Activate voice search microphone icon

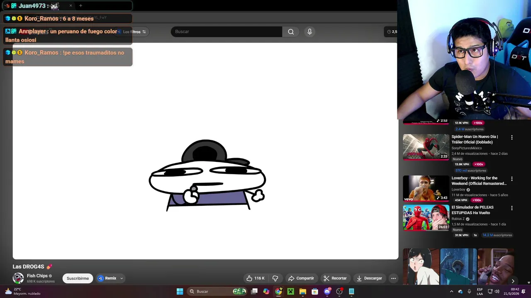click(309, 31)
